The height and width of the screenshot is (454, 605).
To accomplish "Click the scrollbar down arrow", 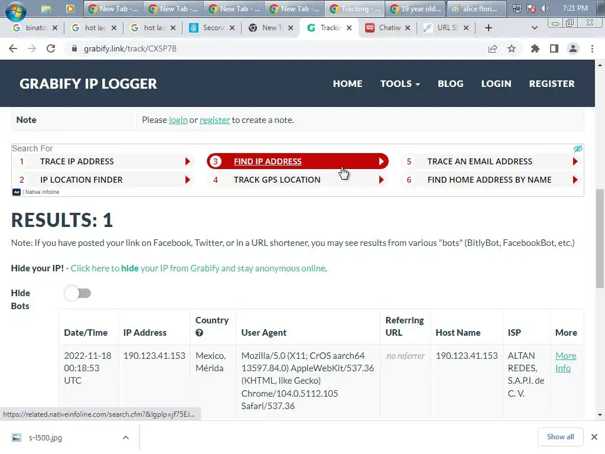I will click(x=600, y=415).
